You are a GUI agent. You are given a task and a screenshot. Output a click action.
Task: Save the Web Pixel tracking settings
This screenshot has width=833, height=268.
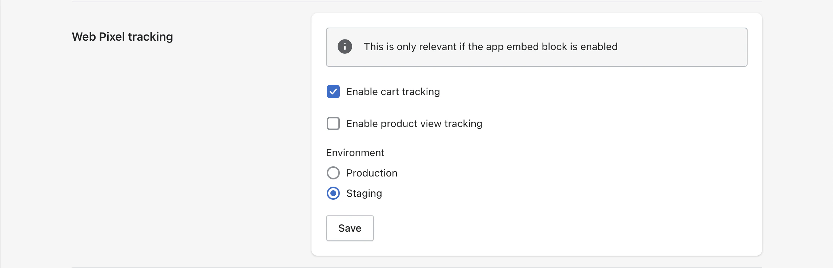click(349, 228)
